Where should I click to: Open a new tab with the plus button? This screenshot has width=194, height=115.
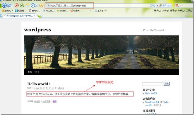(41, 16)
